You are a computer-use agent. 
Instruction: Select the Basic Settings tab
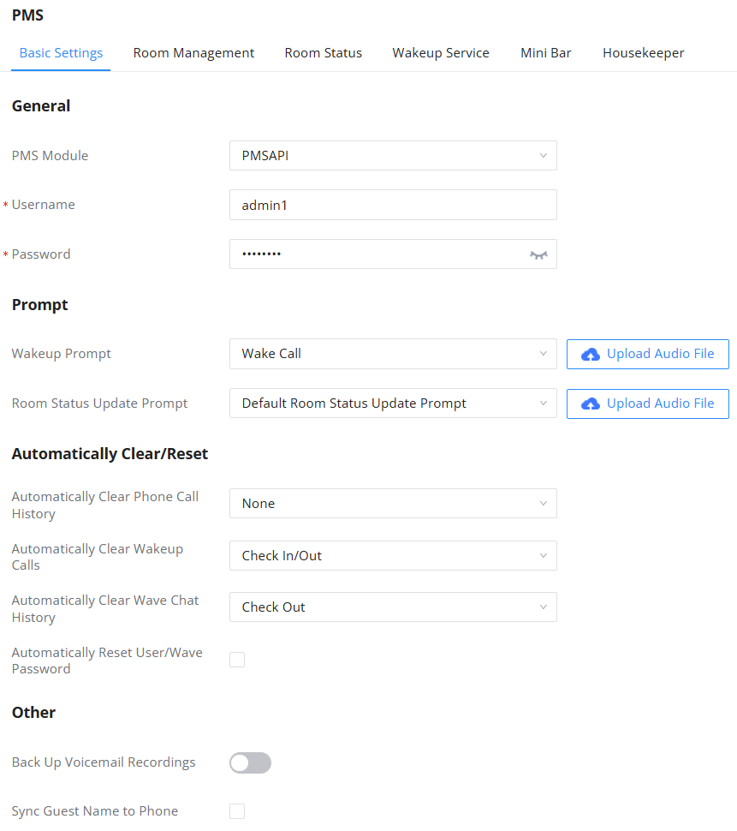[61, 53]
